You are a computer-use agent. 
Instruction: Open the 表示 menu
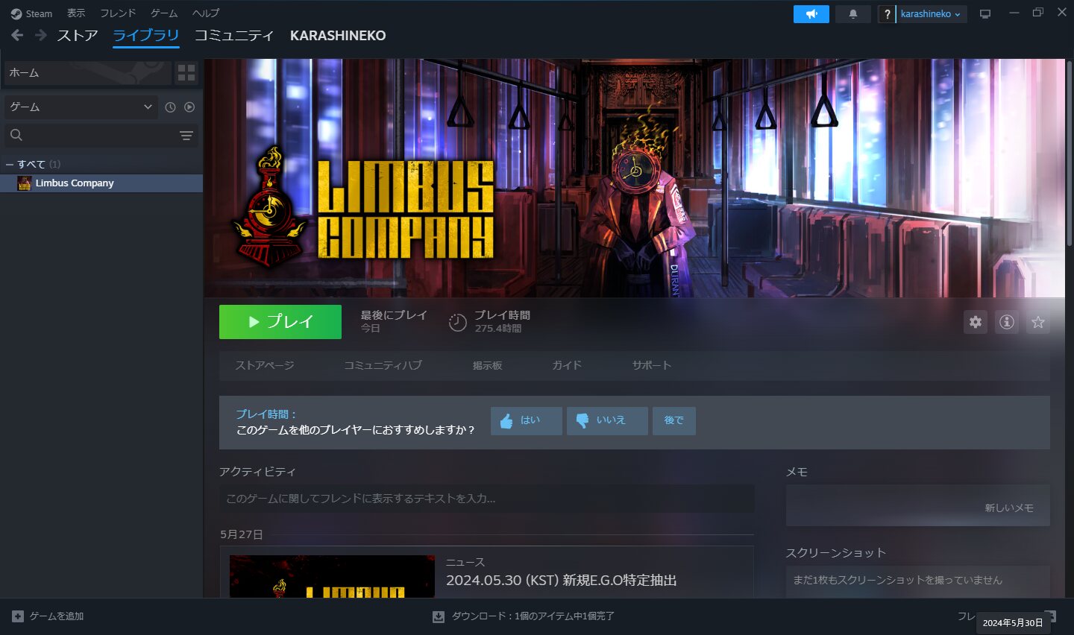click(x=76, y=13)
